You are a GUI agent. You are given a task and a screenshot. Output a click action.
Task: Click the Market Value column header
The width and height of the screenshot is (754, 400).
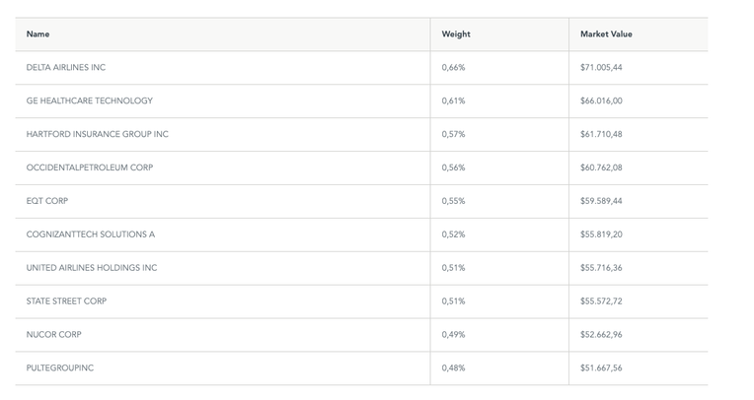(x=606, y=34)
